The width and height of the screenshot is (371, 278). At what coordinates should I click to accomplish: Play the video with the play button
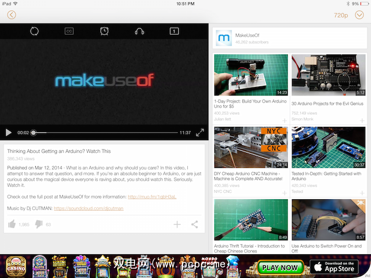point(9,133)
